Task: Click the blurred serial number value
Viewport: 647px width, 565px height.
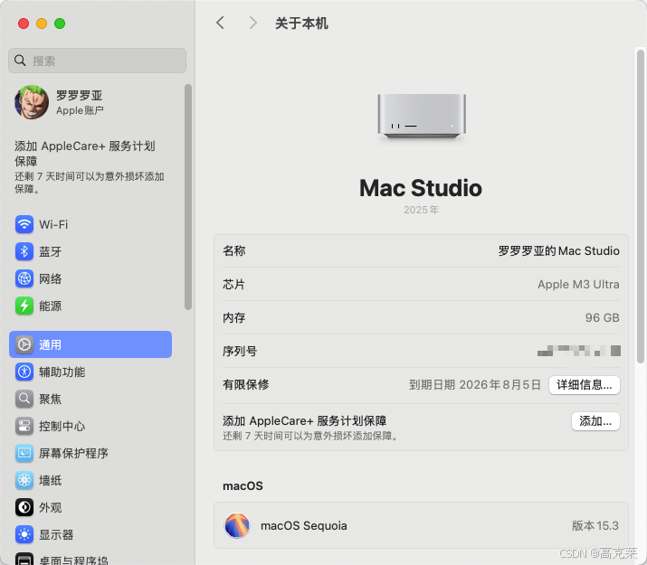Action: pos(579,351)
